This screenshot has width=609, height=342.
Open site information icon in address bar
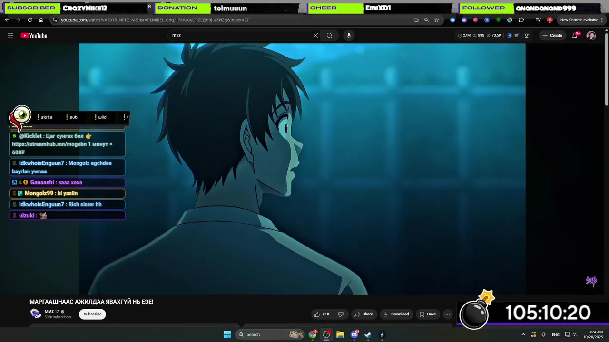(55, 20)
